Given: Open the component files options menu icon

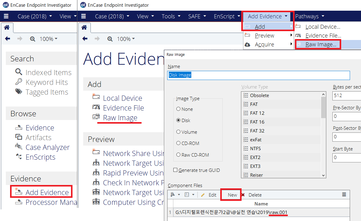Looking at the screenshot, I should pyautogui.click(x=344, y=195).
